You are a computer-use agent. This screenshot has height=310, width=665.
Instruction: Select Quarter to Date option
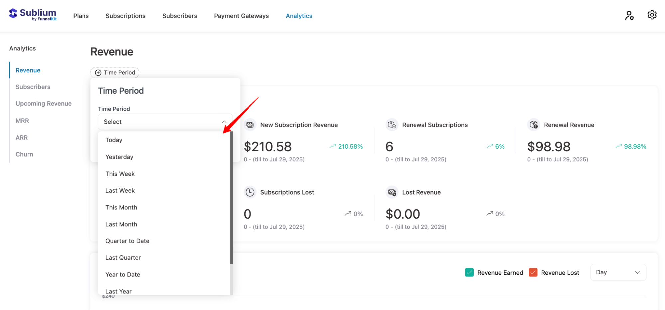coord(127,241)
